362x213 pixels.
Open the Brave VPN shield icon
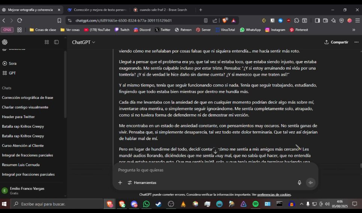click(341, 21)
